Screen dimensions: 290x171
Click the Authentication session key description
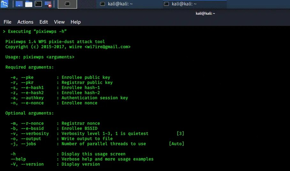pos(95,98)
